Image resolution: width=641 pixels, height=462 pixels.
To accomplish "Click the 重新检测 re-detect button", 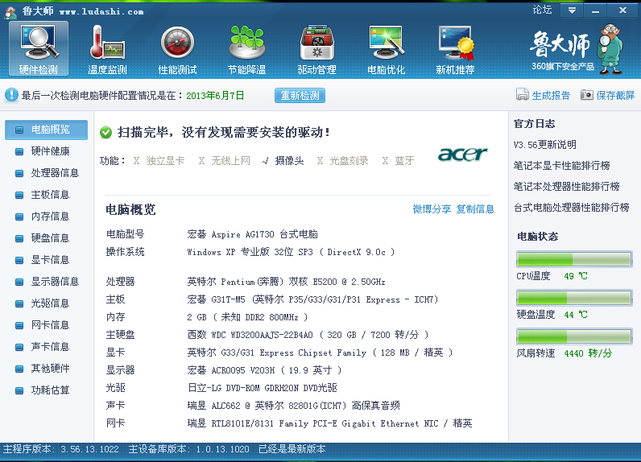I will (300, 96).
